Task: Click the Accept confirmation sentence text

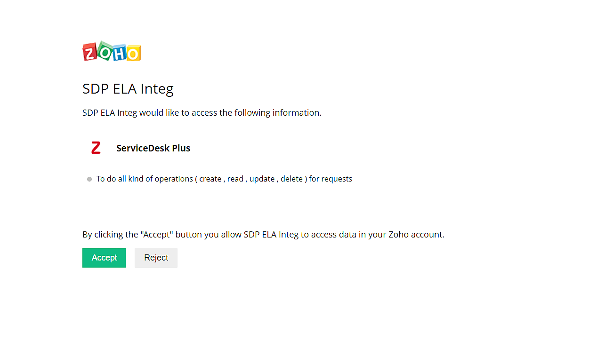Action: coord(263,234)
